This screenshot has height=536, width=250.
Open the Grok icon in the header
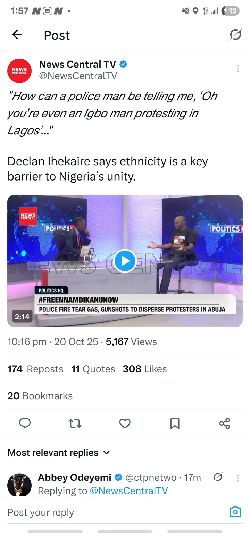click(x=235, y=35)
